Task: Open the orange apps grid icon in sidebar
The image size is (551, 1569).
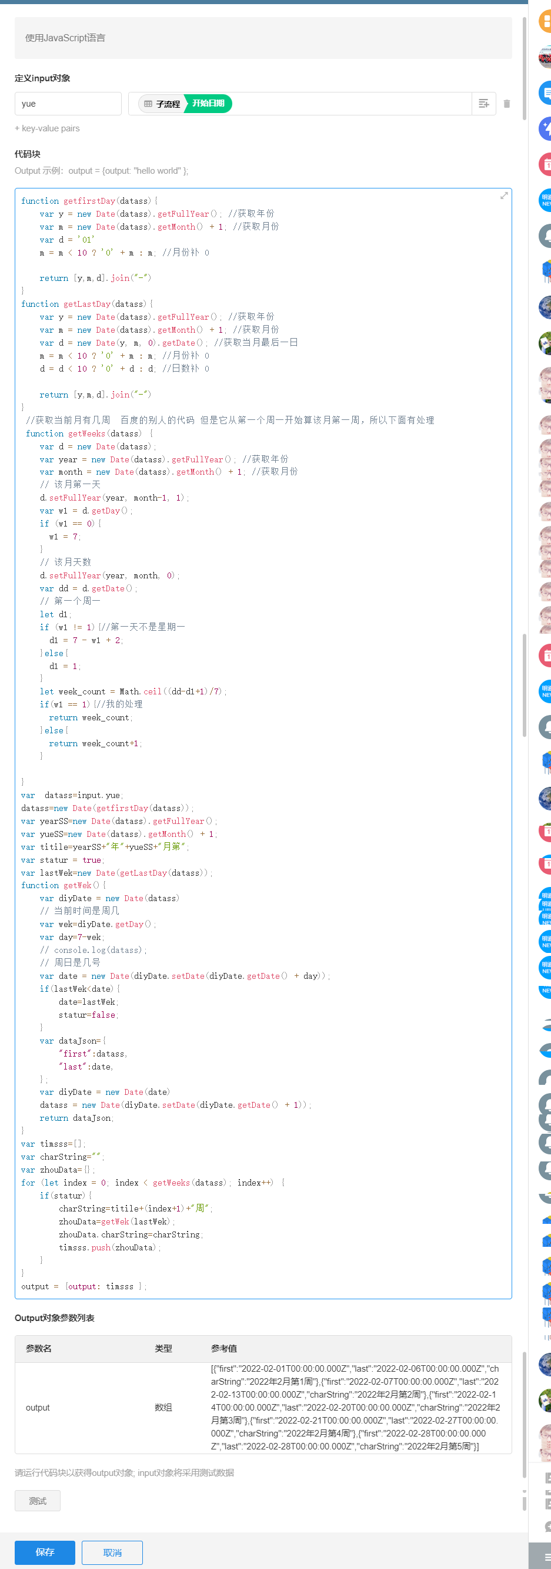Action: [545, 21]
